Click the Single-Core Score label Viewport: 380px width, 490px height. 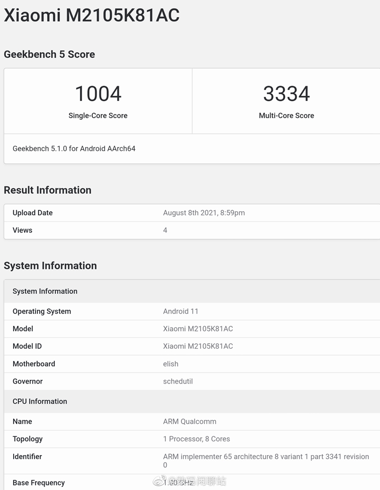tap(98, 116)
